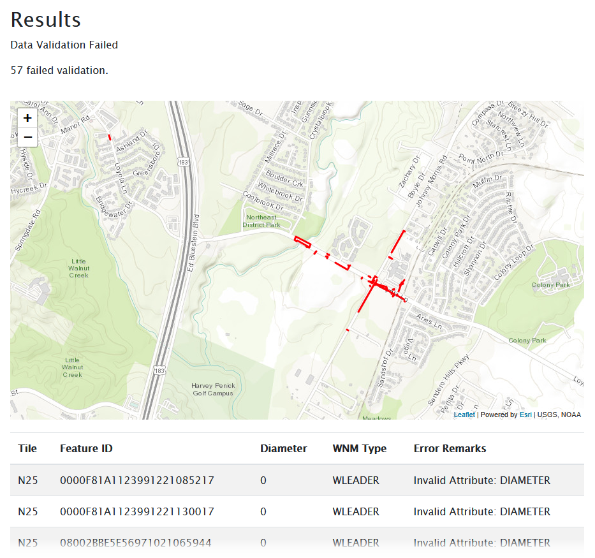Click the Diameter column header
Viewport: 595px width, 558px height.
click(283, 448)
